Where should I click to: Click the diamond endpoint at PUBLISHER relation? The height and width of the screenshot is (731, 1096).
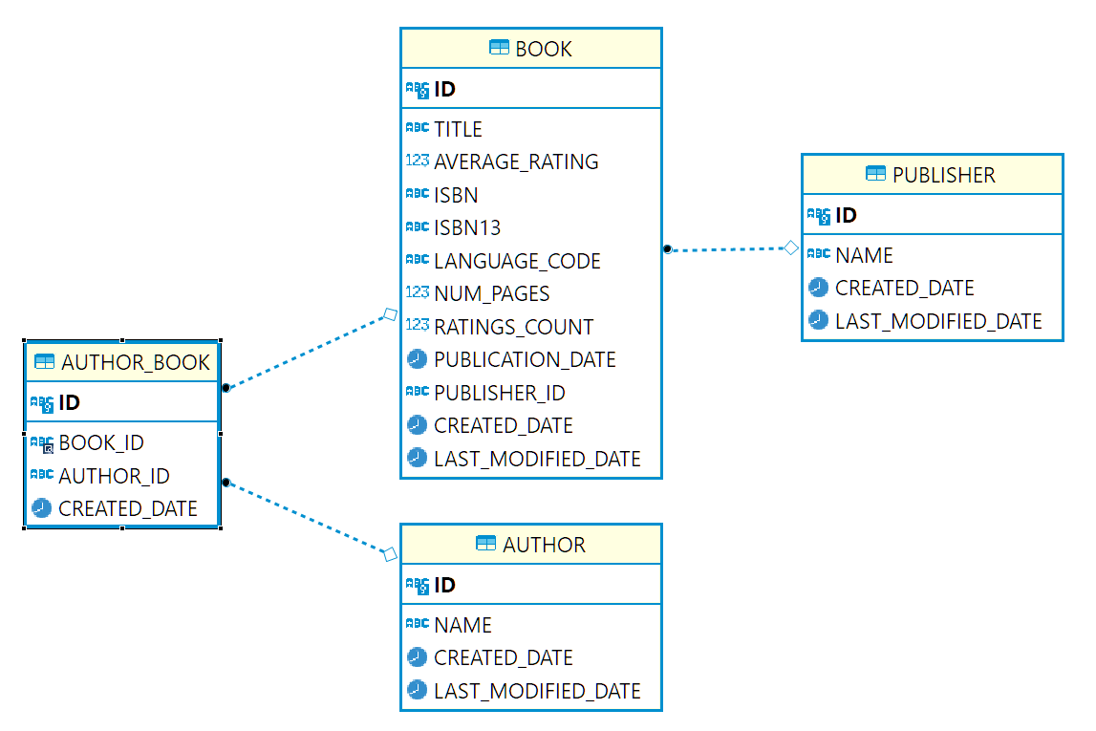point(790,248)
